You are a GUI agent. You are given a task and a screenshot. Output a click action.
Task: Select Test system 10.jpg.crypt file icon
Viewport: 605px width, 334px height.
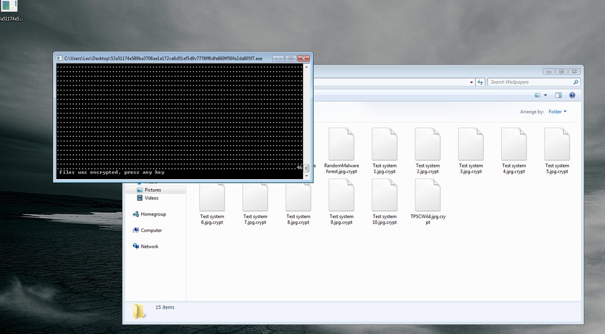[385, 195]
